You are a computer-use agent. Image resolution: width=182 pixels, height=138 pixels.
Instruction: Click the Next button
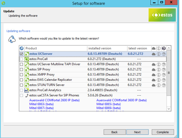(137, 132)
